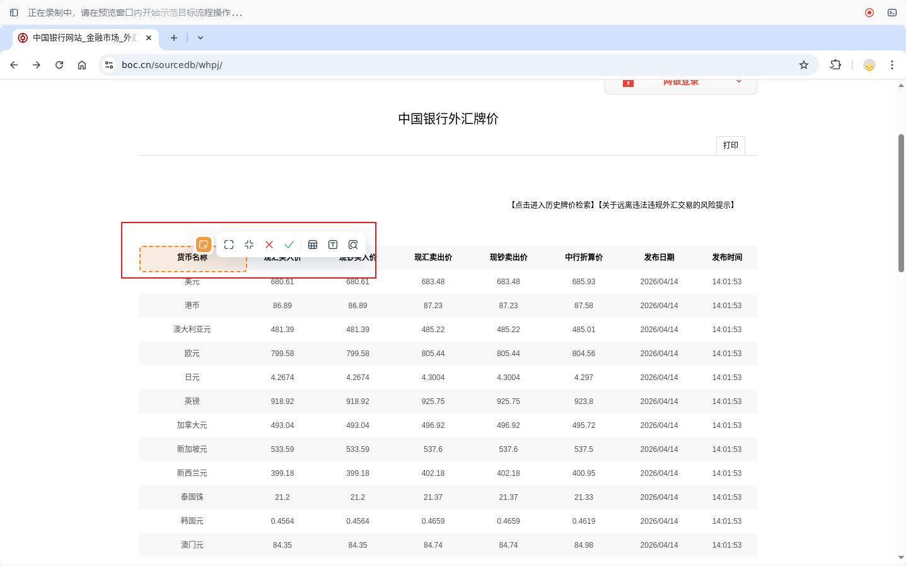
Task: Click the 中行折算价 column header
Action: click(584, 257)
